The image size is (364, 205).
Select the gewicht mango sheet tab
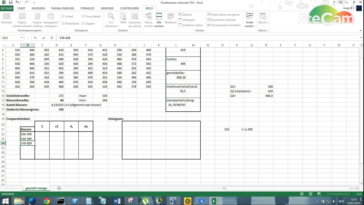(x=36, y=188)
